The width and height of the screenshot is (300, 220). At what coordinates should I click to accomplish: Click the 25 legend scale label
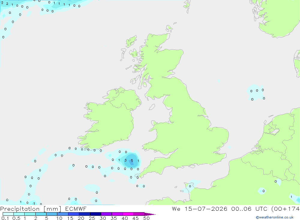pyautogui.click(x=92, y=218)
